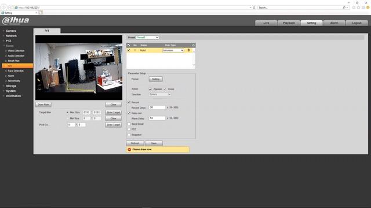This screenshot has width=371, height=208.
Task: Open the search provider dropdown arrow
Action: point(347,8)
